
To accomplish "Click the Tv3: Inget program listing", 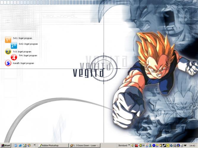I will 22,52.
